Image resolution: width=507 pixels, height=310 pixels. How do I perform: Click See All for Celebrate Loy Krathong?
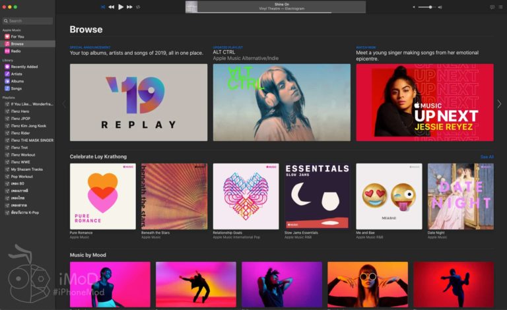pos(487,157)
